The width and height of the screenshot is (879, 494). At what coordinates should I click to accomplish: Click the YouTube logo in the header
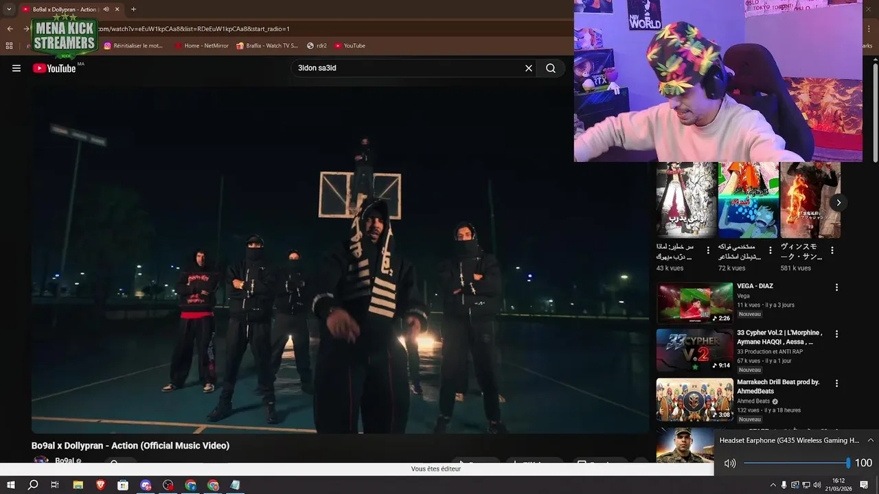point(54,68)
